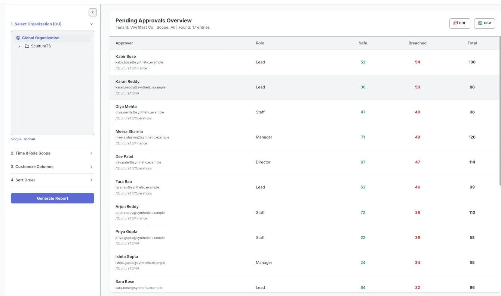Click Meera Sharma's total of 120
The height and width of the screenshot is (296, 501).
pyautogui.click(x=472, y=137)
